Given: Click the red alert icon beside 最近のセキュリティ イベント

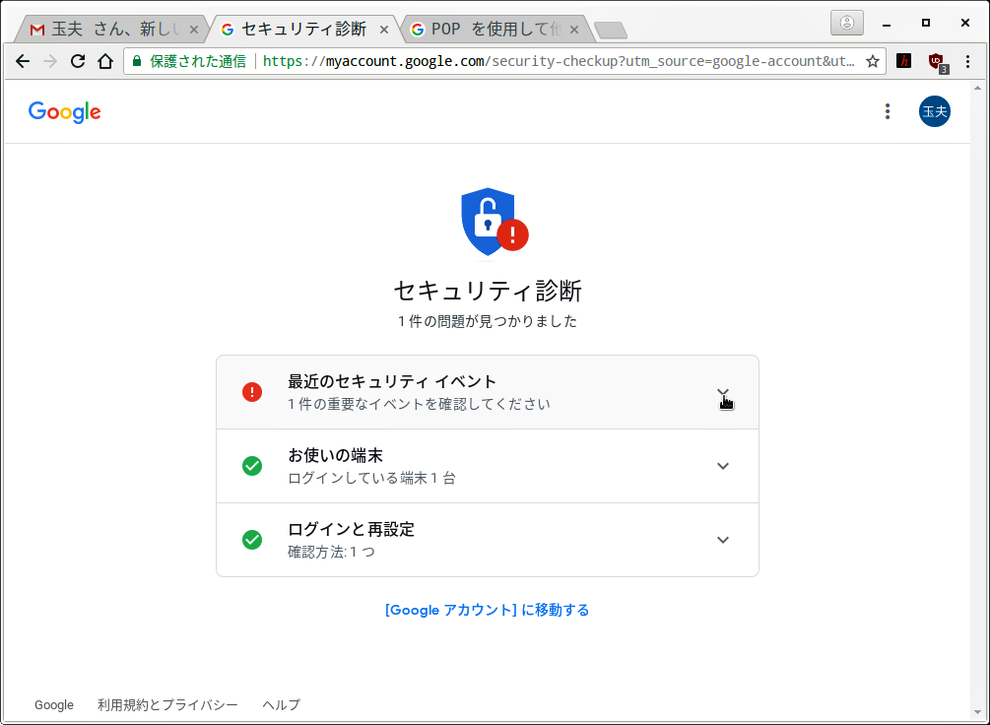Looking at the screenshot, I should [x=252, y=391].
